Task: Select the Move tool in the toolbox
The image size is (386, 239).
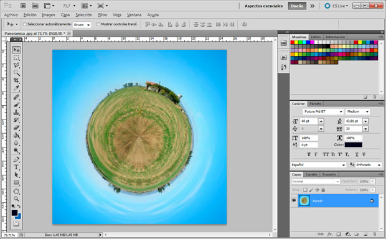Action: tap(16, 50)
